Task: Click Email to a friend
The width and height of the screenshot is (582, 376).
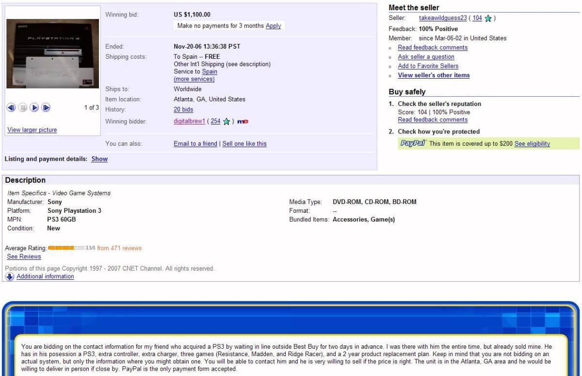Action: (195, 144)
